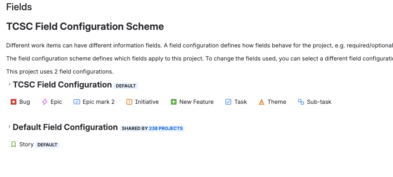The image size is (393, 177).
Task: Click the Default Field Configuration heading
Action: point(65,127)
